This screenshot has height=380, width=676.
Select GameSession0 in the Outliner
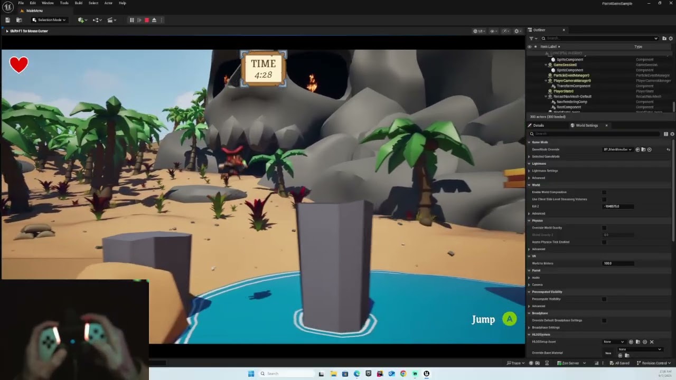pyautogui.click(x=565, y=65)
